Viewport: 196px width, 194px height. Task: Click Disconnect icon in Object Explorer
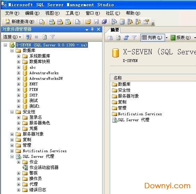click(28, 37)
